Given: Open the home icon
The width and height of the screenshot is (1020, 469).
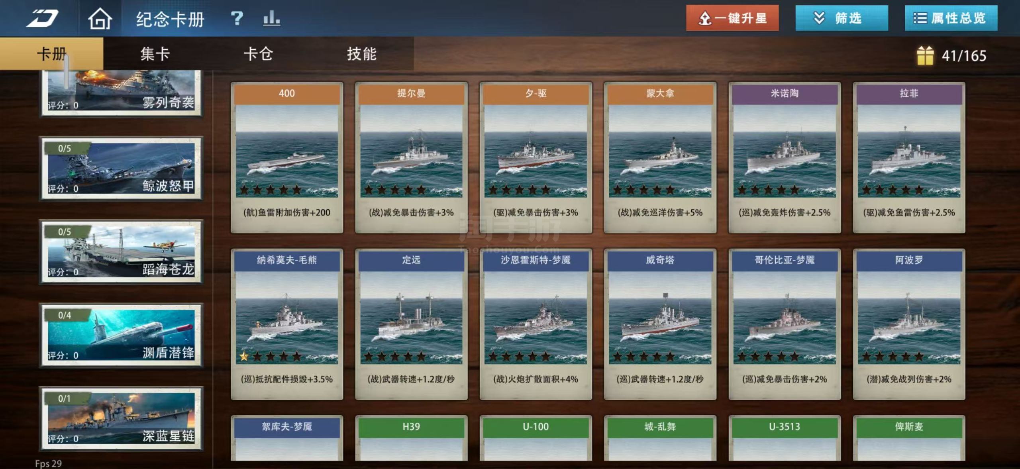Looking at the screenshot, I should pyautogui.click(x=100, y=18).
